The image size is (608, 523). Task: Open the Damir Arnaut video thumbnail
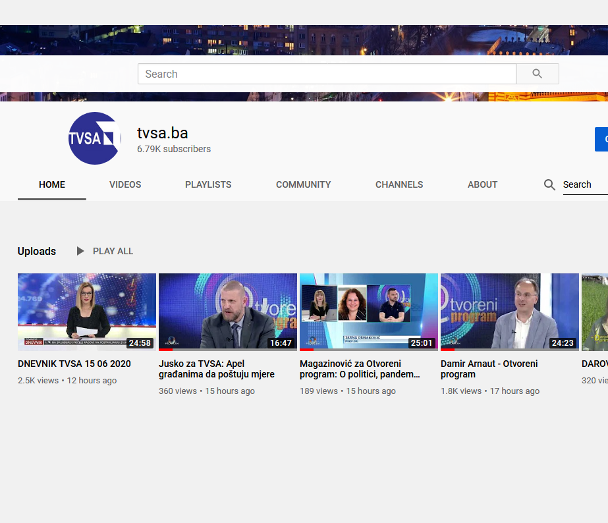pos(510,312)
